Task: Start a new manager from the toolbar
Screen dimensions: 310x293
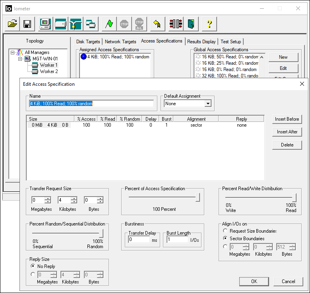Action: coord(45,24)
